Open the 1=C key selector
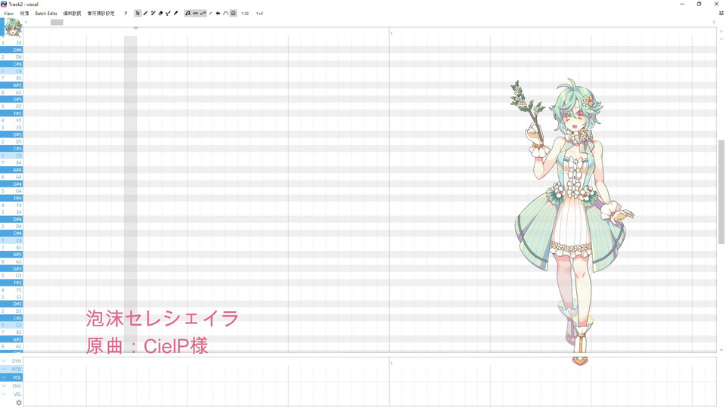This screenshot has width=726, height=408. coord(259,14)
